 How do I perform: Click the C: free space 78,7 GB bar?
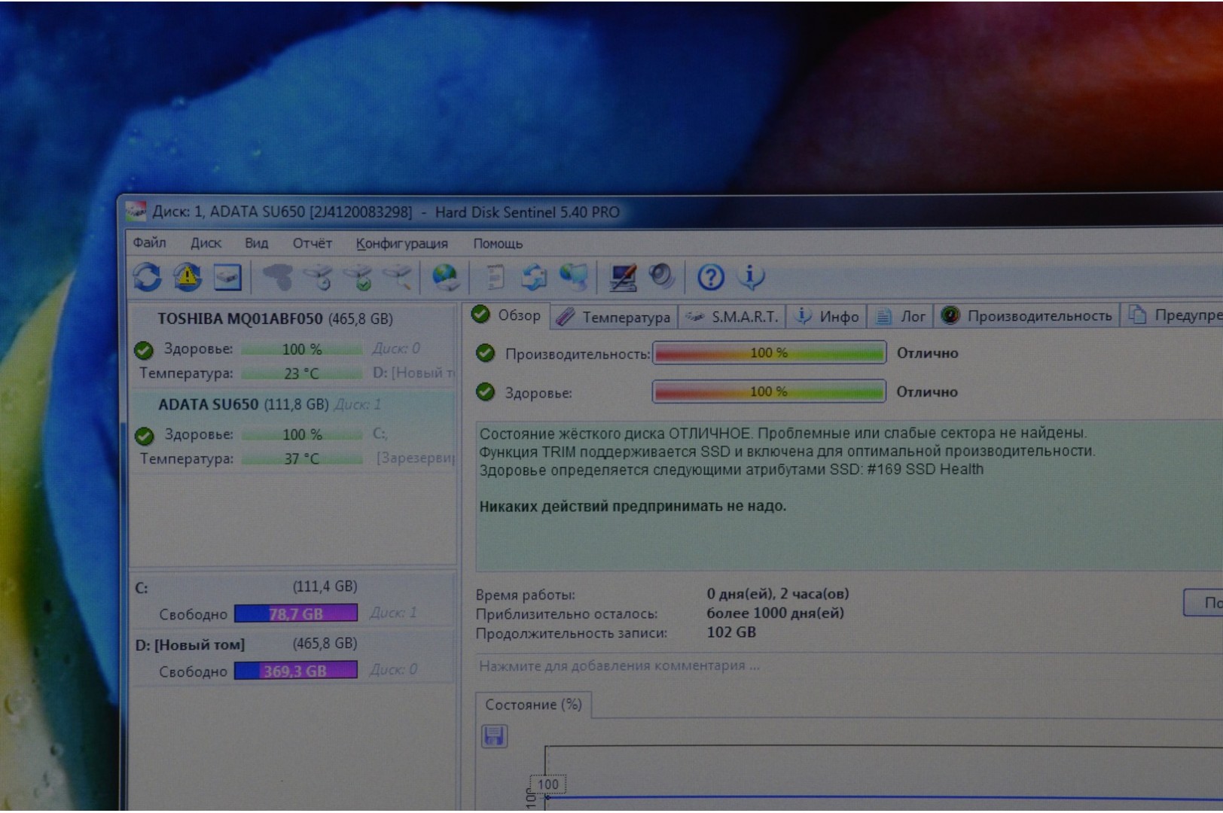tap(296, 614)
